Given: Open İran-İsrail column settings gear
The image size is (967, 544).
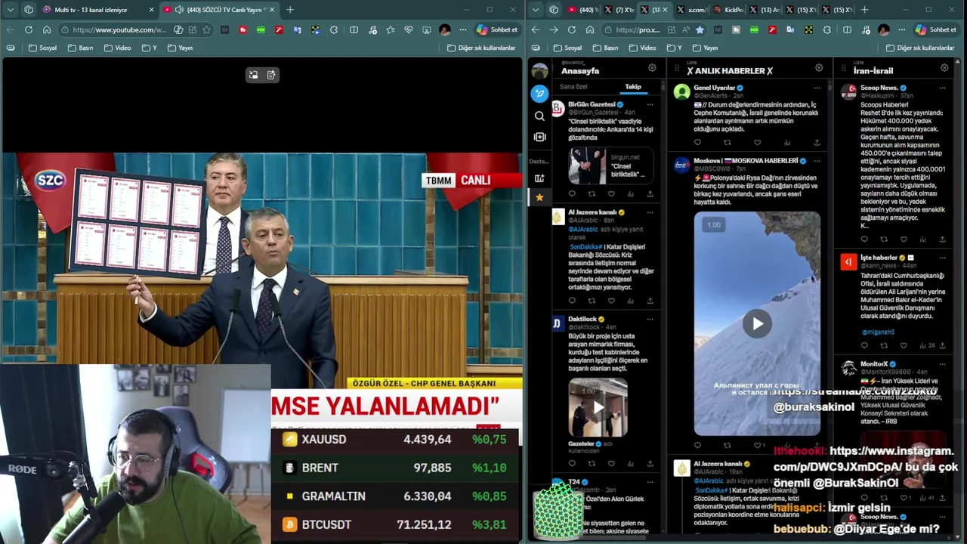Looking at the screenshot, I should tap(944, 68).
